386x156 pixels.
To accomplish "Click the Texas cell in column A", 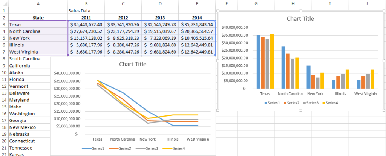I will (38, 24).
